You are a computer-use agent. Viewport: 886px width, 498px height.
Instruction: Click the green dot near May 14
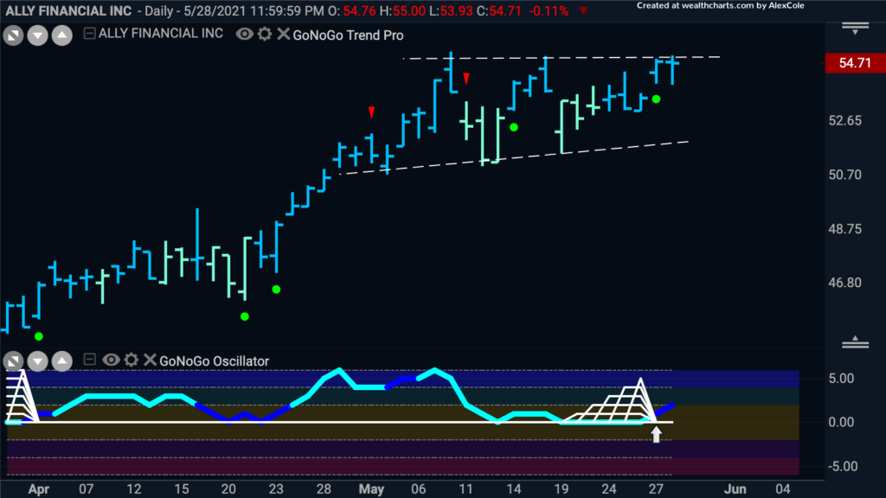tap(514, 128)
